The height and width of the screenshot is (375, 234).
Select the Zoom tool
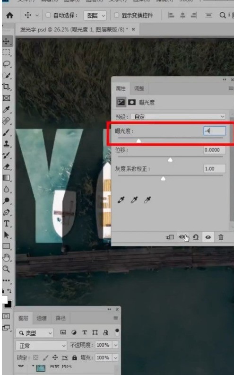pyautogui.click(x=6, y=269)
